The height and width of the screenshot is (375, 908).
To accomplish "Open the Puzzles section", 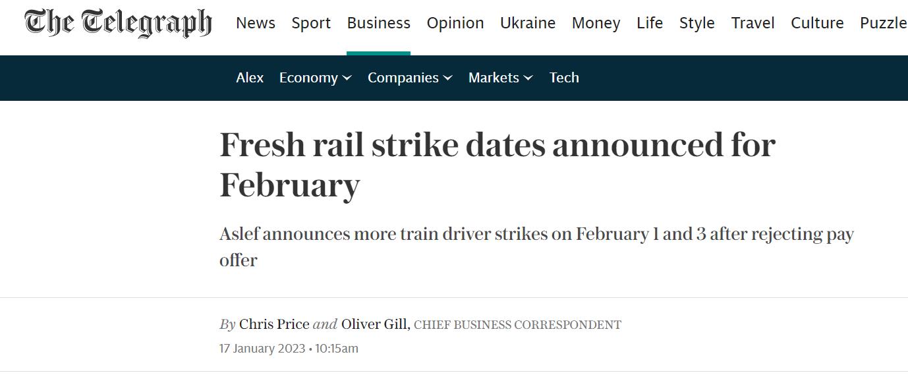I will pyautogui.click(x=884, y=23).
